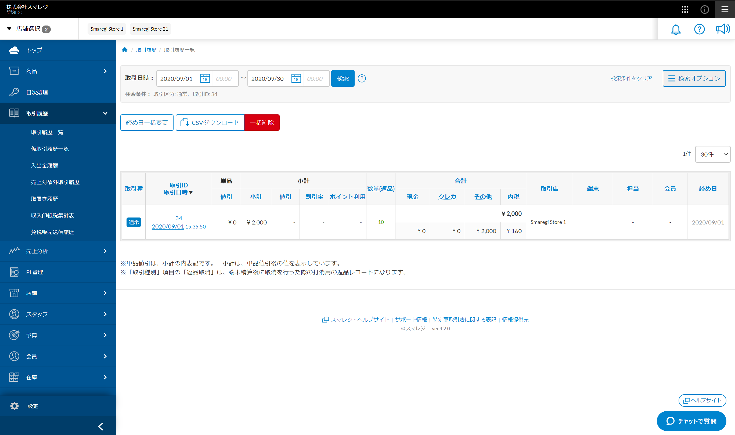
Task: Click the 取引履歴 book icon
Action: 14,113
